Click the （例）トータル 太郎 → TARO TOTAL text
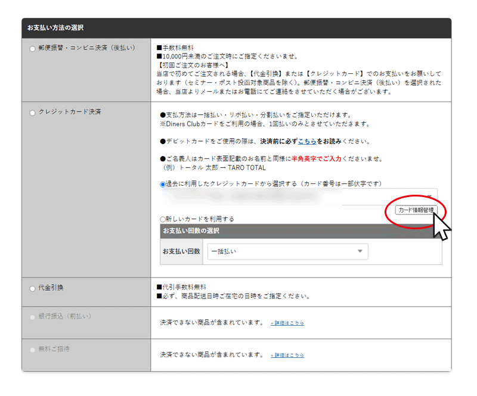477x396 pixels. click(213, 168)
